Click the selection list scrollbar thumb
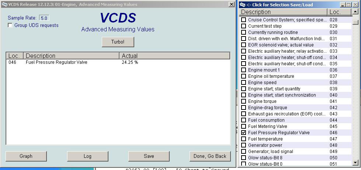This screenshot has height=170, width=361. coord(355,22)
